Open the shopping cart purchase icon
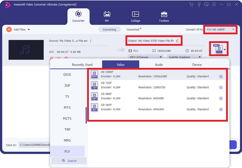The image size is (242, 168). pyautogui.click(x=191, y=5)
